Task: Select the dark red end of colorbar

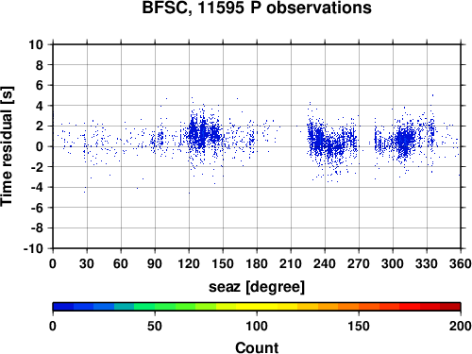Action: coord(450,307)
